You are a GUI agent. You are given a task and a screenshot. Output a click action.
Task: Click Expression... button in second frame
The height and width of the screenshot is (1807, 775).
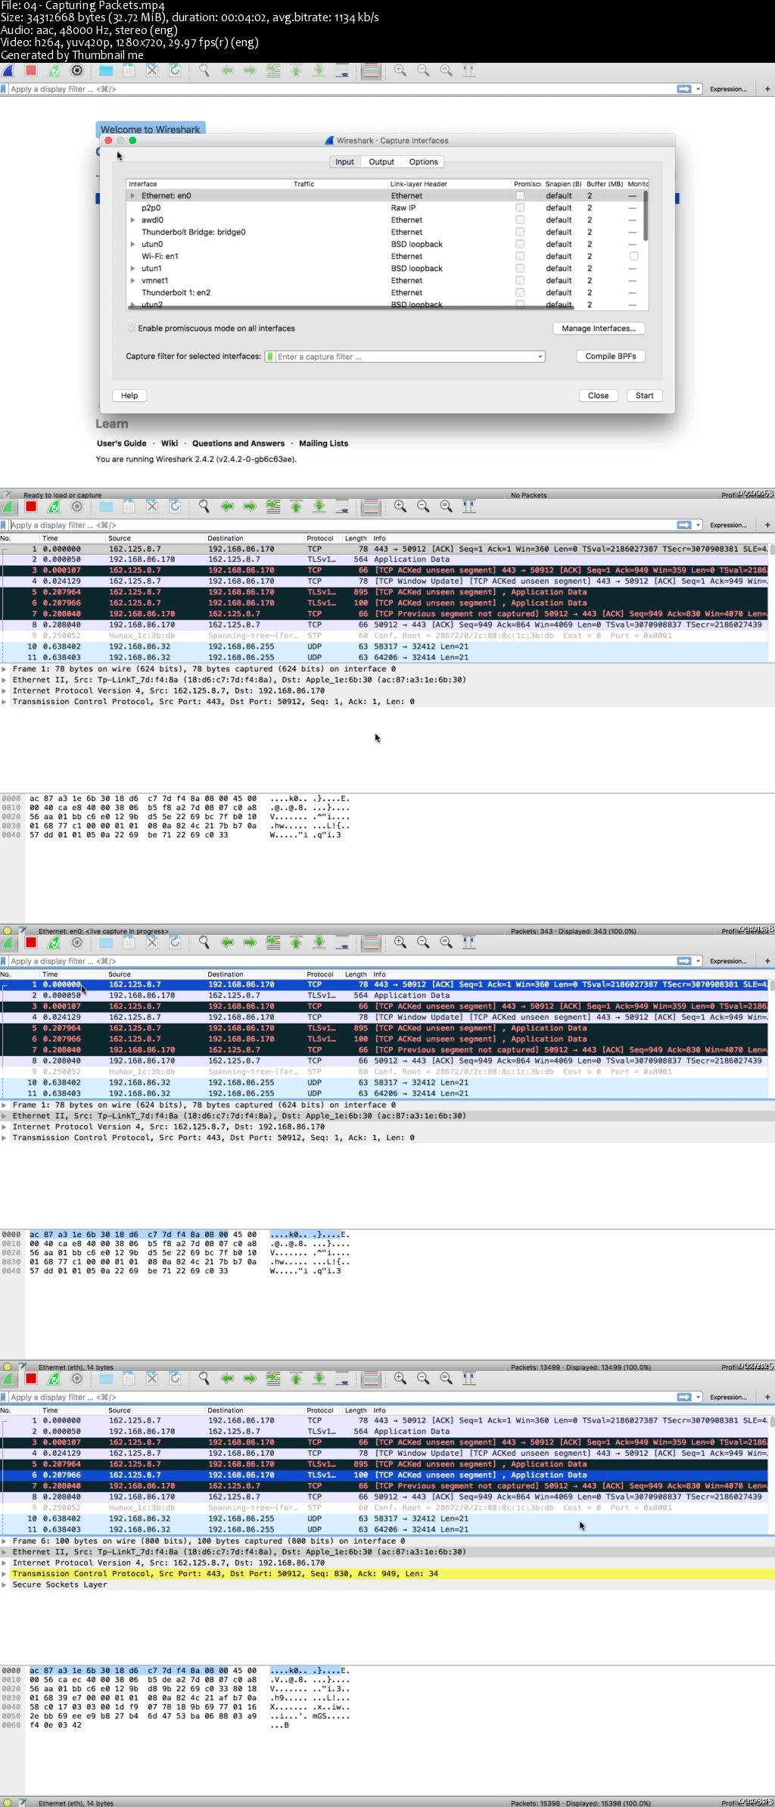click(728, 525)
